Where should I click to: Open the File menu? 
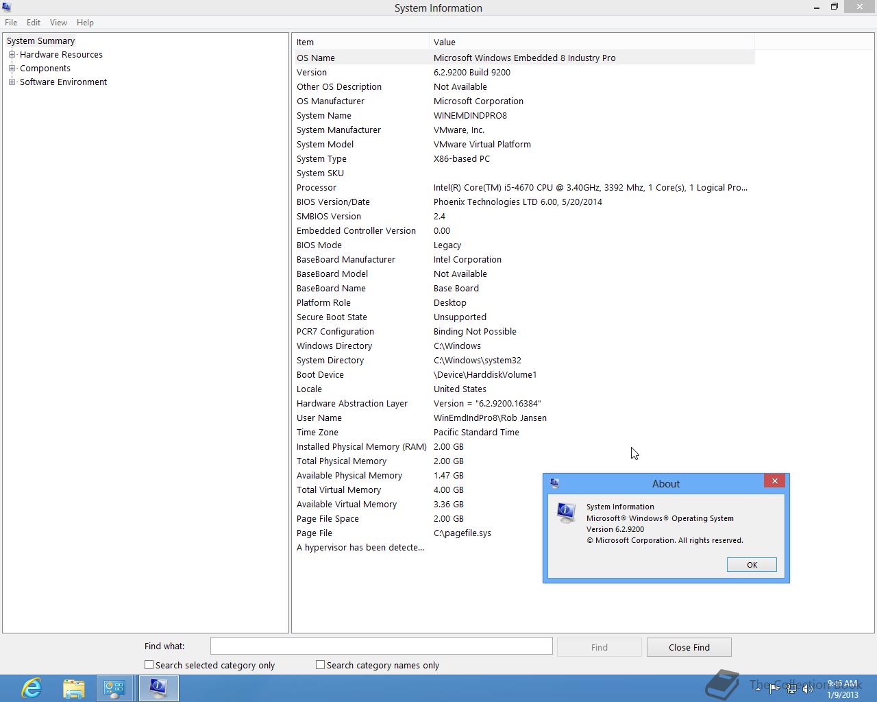(11, 22)
